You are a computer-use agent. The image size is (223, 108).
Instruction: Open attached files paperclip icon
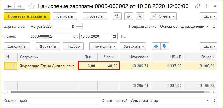[x=129, y=16]
